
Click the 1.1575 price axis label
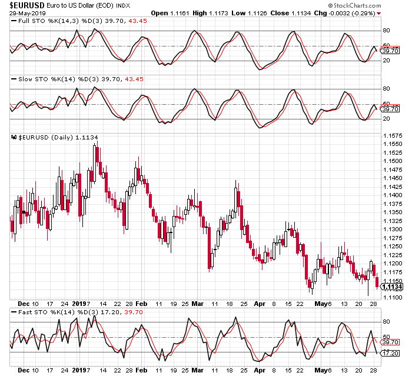pos(393,135)
